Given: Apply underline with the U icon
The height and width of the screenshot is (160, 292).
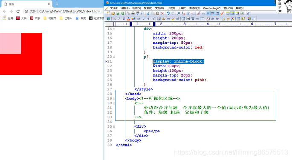Looking at the screenshot, I should pos(124,19).
